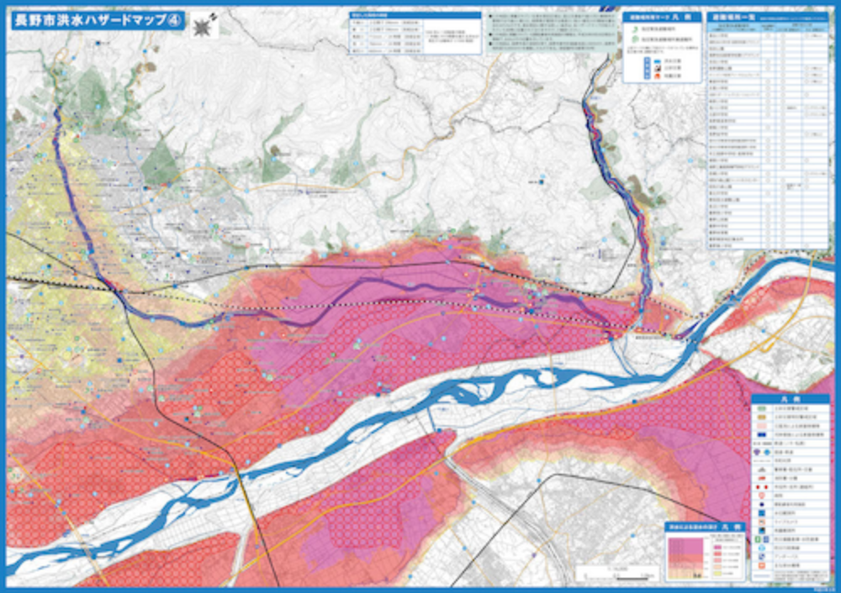841x593 pixels.
Task: Click the blue flood disaster icon in the top legend
Action: [658, 61]
